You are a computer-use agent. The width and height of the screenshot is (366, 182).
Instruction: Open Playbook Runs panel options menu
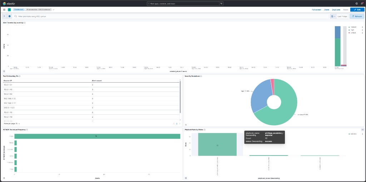tap(362, 129)
